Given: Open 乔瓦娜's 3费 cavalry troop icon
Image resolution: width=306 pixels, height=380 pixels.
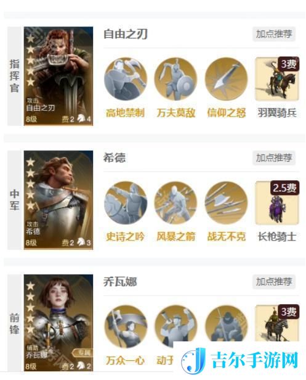Looking at the screenshot, I should point(277,323).
